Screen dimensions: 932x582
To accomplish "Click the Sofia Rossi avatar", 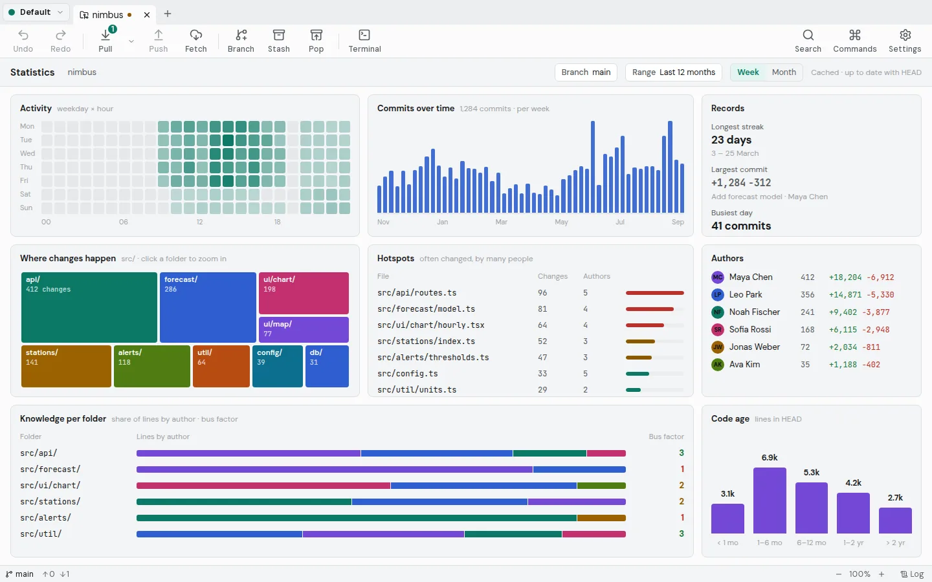I will 718,330.
